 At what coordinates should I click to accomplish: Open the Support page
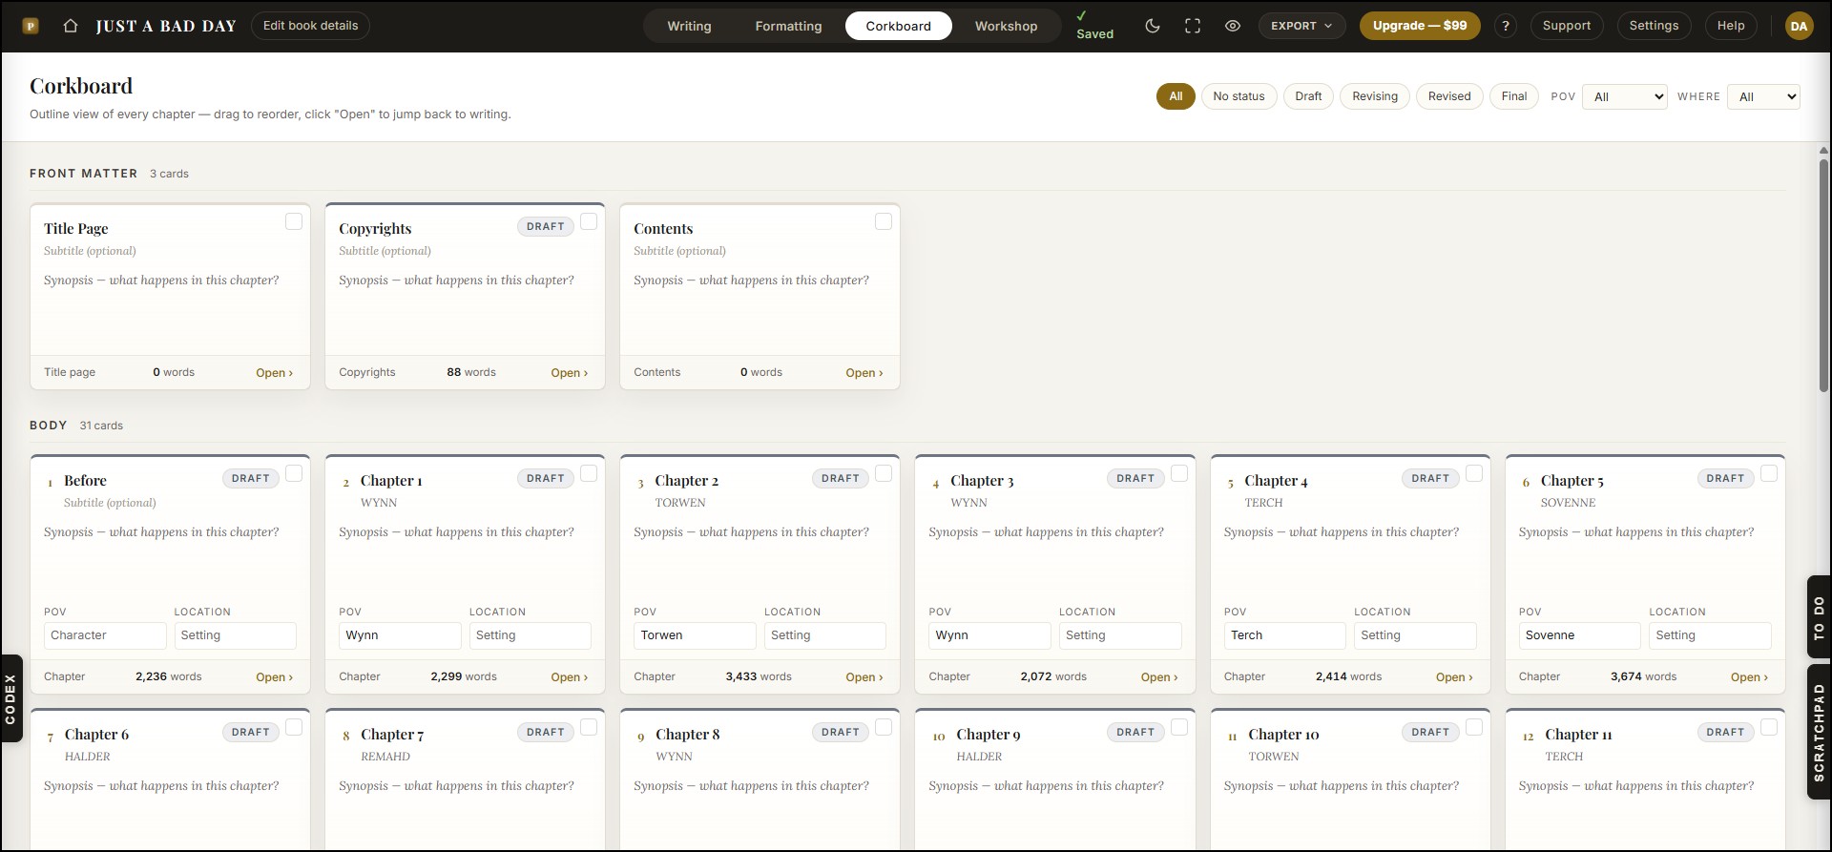1567,26
